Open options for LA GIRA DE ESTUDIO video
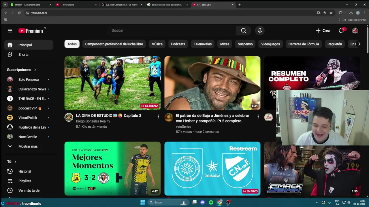This screenshot has width=369, height=207. pyautogui.click(x=158, y=116)
